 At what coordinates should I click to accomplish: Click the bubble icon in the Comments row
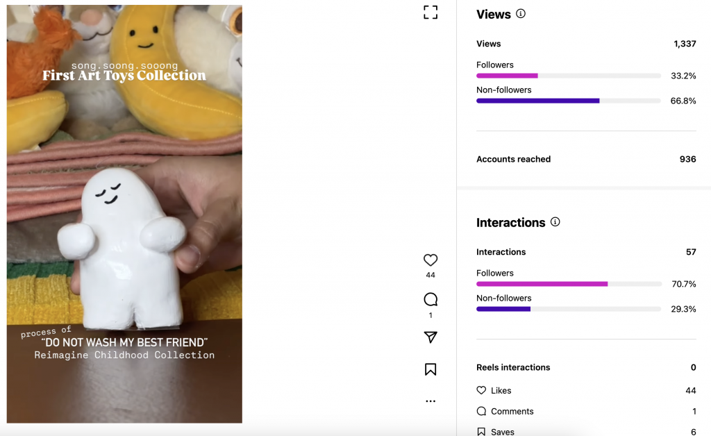(481, 411)
